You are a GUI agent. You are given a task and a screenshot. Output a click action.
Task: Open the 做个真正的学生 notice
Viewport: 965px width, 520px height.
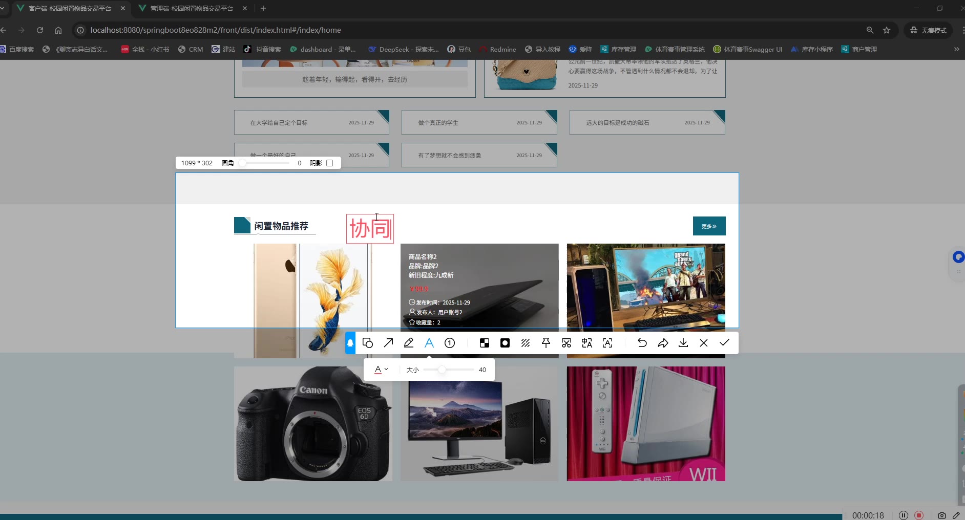479,122
